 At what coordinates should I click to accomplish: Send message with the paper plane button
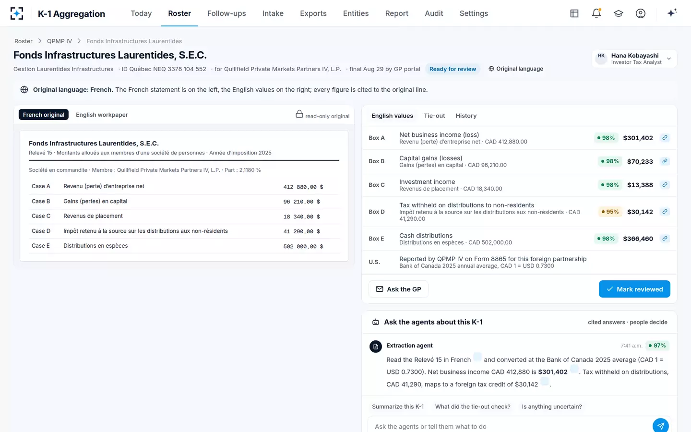[x=661, y=426]
